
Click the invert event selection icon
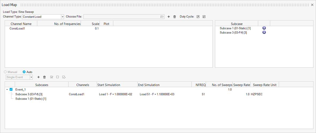pyautogui.click(x=64, y=77)
